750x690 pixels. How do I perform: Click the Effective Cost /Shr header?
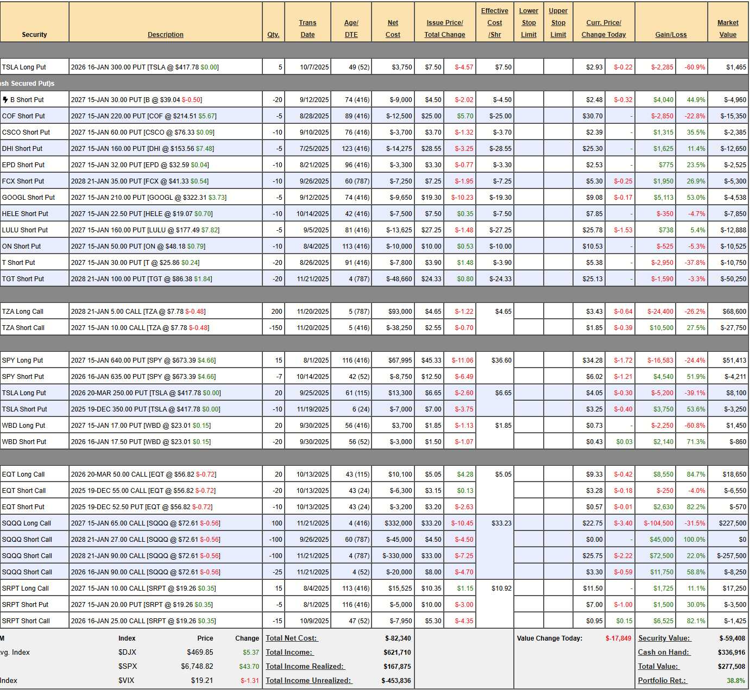coord(494,23)
